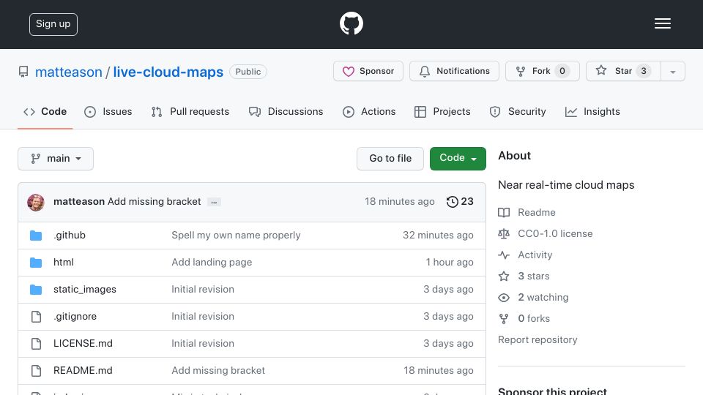Click the .gitignore file icon
703x395 pixels.
coord(37,317)
